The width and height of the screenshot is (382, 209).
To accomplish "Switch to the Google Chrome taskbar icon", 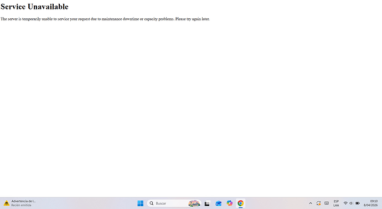I will (x=240, y=203).
